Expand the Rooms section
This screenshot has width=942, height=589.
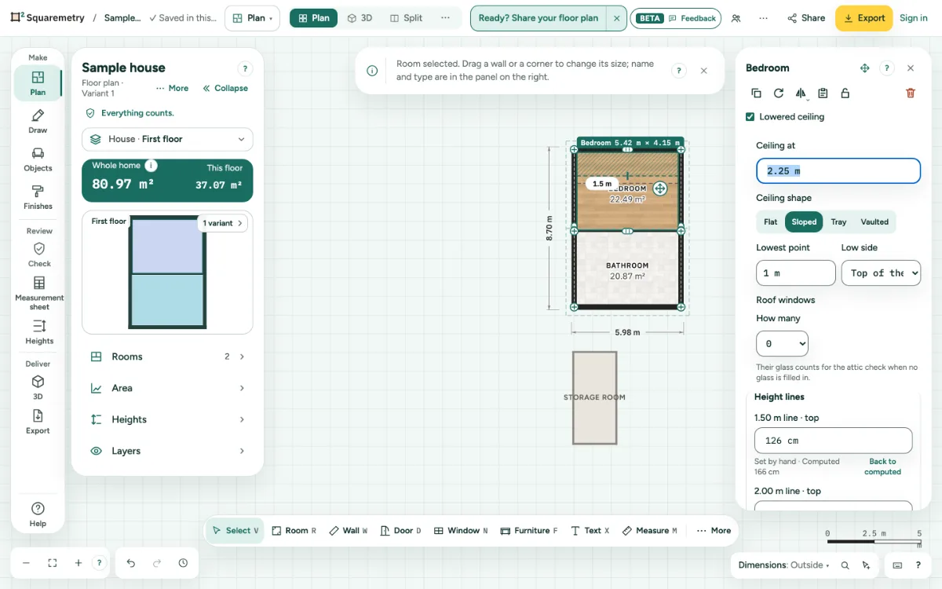point(167,357)
